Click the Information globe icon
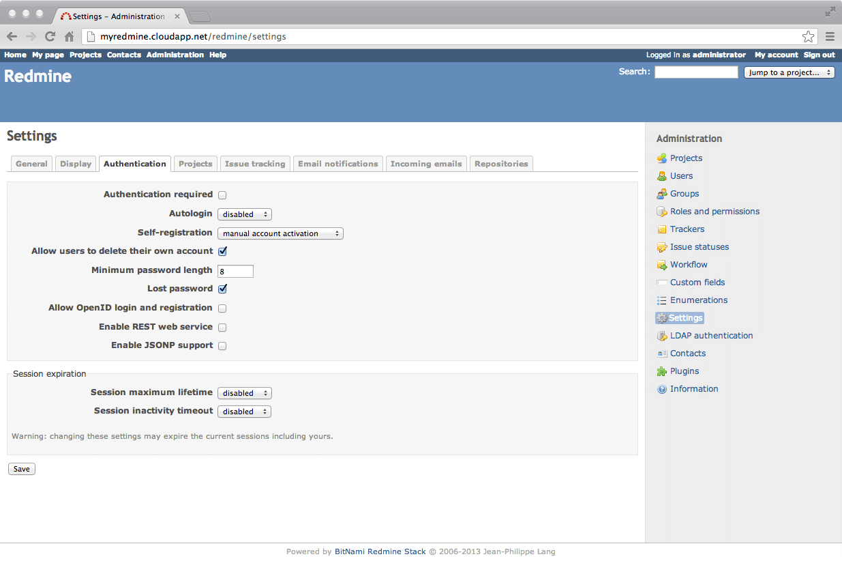The width and height of the screenshot is (842, 561). click(661, 388)
